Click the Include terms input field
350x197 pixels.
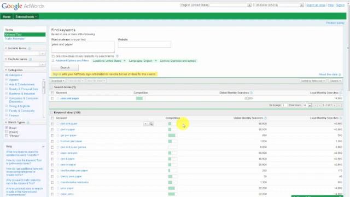click(22, 54)
